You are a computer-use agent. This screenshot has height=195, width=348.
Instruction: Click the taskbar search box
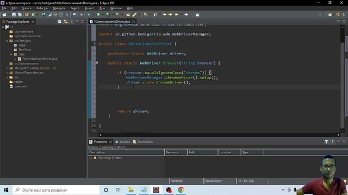click(56, 190)
